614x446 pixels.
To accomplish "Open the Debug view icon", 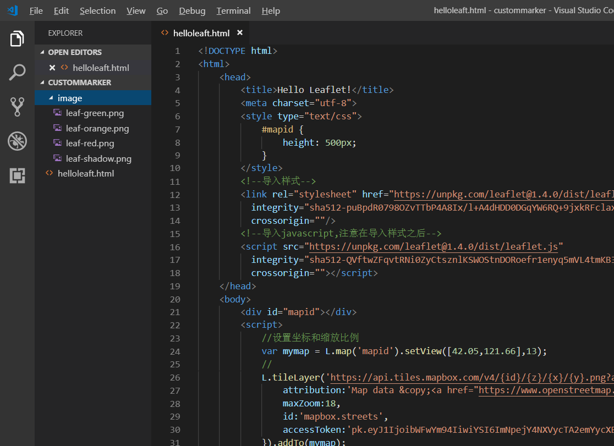I will pos(17,141).
